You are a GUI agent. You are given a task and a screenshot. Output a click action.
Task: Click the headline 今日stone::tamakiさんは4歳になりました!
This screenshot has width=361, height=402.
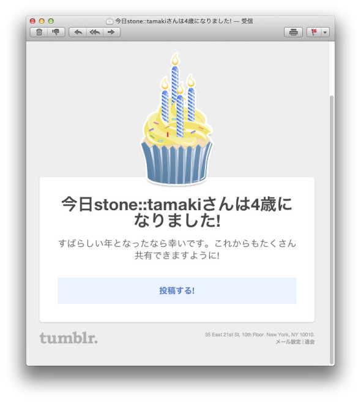pyautogui.click(x=177, y=212)
